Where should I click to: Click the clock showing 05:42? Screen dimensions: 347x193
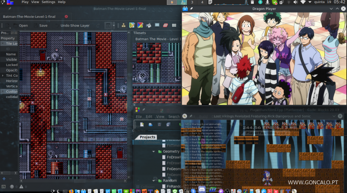339,2
